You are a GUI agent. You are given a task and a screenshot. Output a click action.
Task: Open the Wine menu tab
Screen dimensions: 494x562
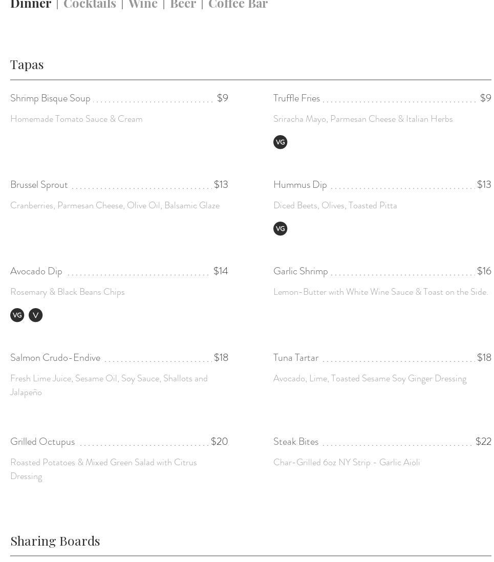(143, 5)
